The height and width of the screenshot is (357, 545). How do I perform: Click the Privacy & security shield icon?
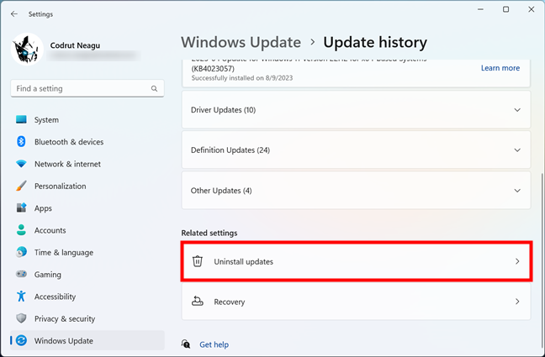click(x=21, y=318)
